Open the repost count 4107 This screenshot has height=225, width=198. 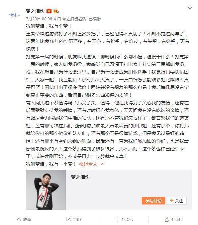point(77,219)
